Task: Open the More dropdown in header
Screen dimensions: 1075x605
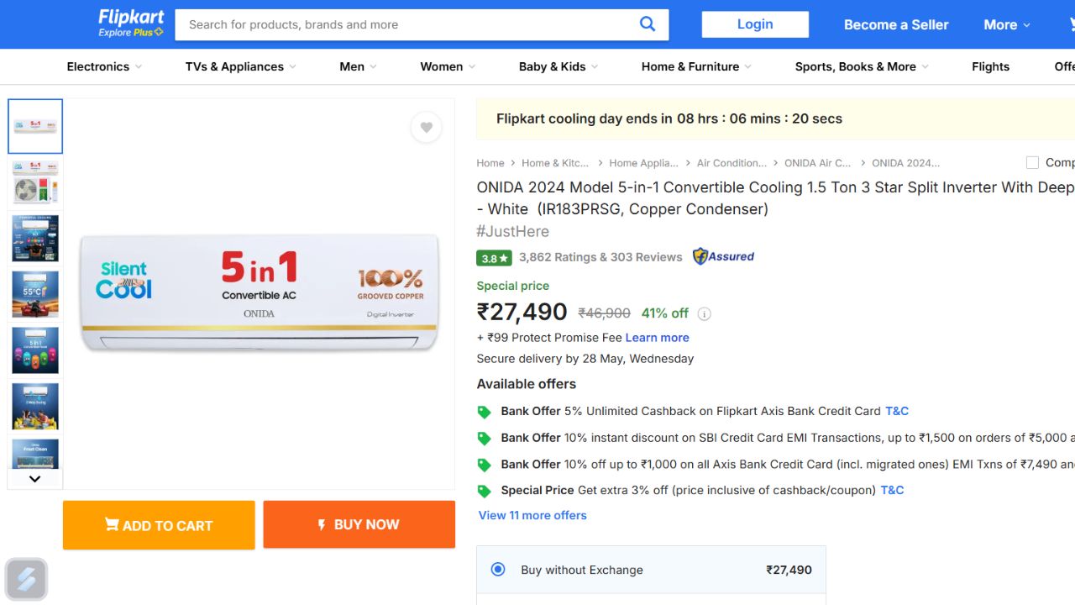Action: click(1006, 25)
